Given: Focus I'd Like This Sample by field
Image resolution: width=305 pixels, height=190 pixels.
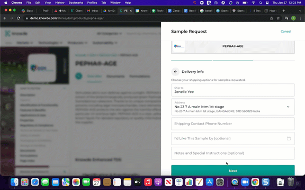Looking at the screenshot, I should [233, 138].
